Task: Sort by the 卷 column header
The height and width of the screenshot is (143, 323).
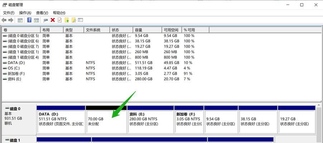Action: pos(21,30)
